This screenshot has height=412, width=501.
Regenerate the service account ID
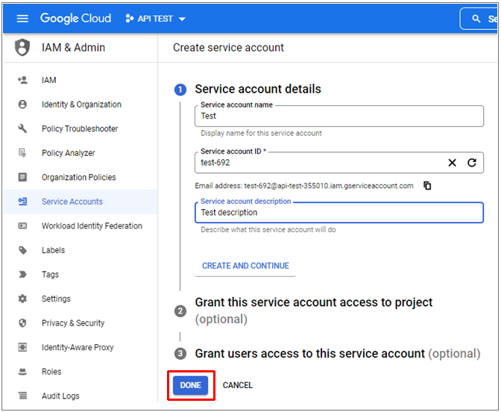(x=472, y=163)
